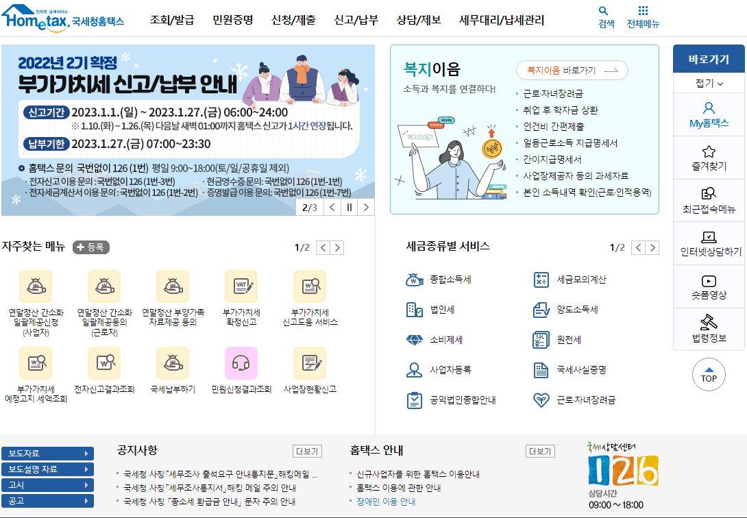The height and width of the screenshot is (518, 747).
Task: Click the Hometax 국세청홈택스 logo
Action: (63, 18)
